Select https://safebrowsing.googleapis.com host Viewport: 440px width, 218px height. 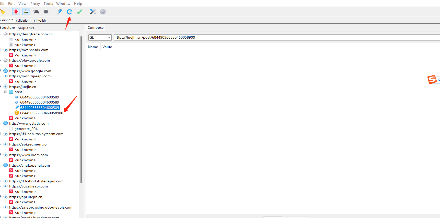pos(41,207)
